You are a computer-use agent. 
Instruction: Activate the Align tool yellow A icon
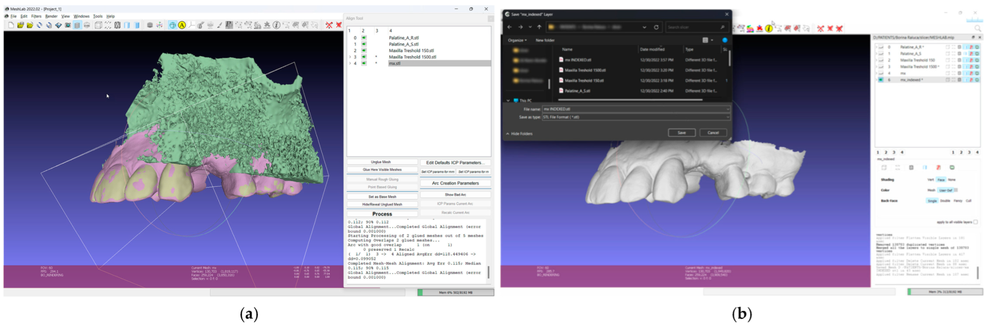[x=182, y=26]
